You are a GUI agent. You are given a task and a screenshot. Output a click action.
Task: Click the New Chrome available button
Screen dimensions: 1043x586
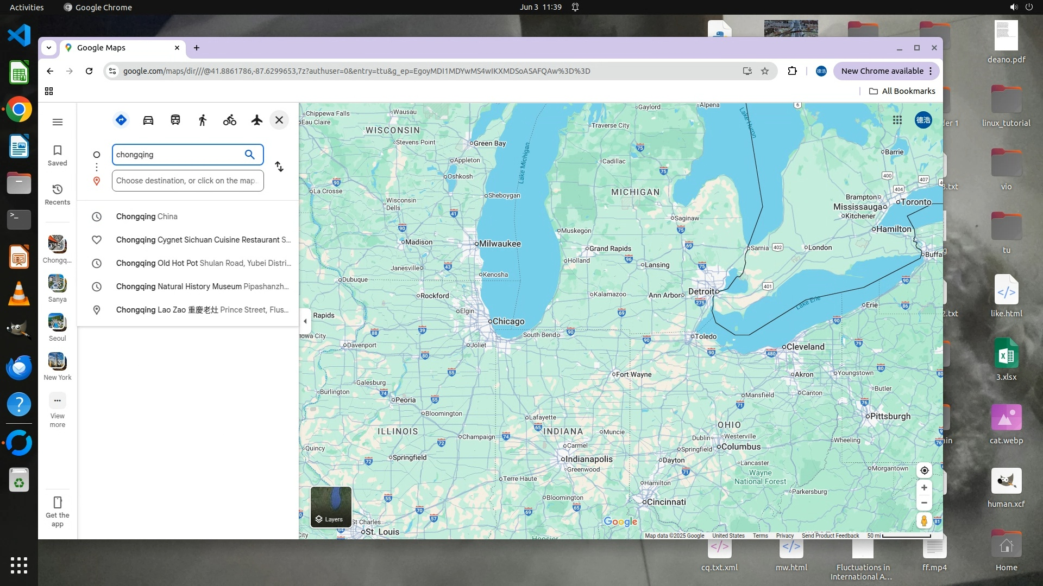(882, 71)
